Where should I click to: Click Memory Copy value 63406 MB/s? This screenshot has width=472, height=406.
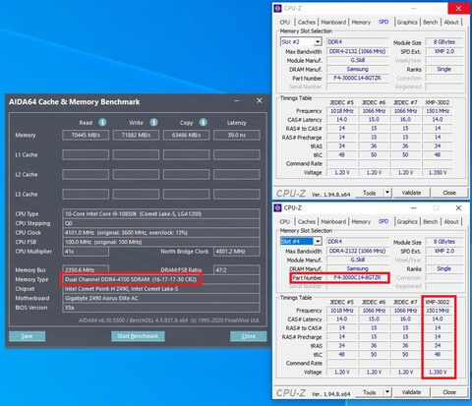click(x=186, y=135)
